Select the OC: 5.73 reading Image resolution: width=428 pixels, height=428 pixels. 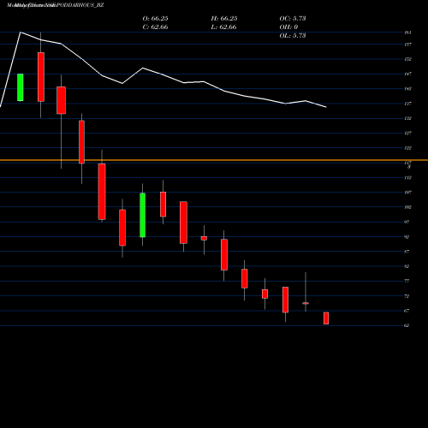click(293, 18)
